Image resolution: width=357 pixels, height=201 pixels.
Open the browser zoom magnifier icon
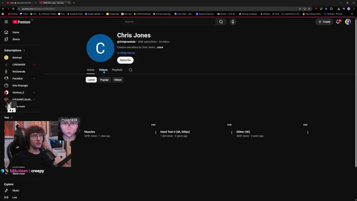[x=300, y=9]
